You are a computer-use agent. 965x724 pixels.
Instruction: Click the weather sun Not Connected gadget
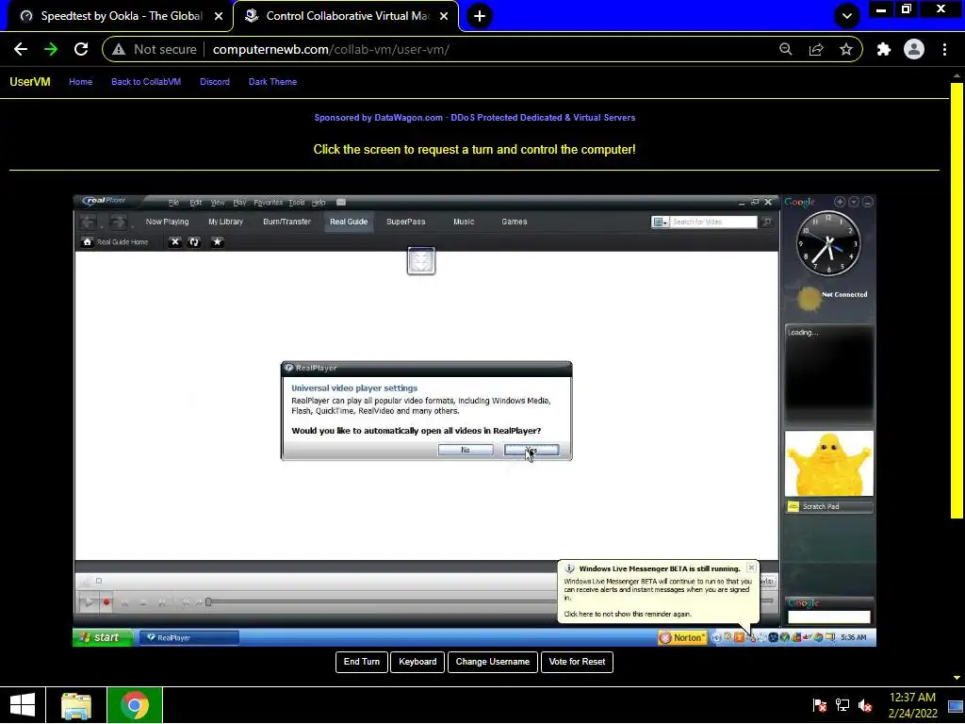tap(831, 299)
